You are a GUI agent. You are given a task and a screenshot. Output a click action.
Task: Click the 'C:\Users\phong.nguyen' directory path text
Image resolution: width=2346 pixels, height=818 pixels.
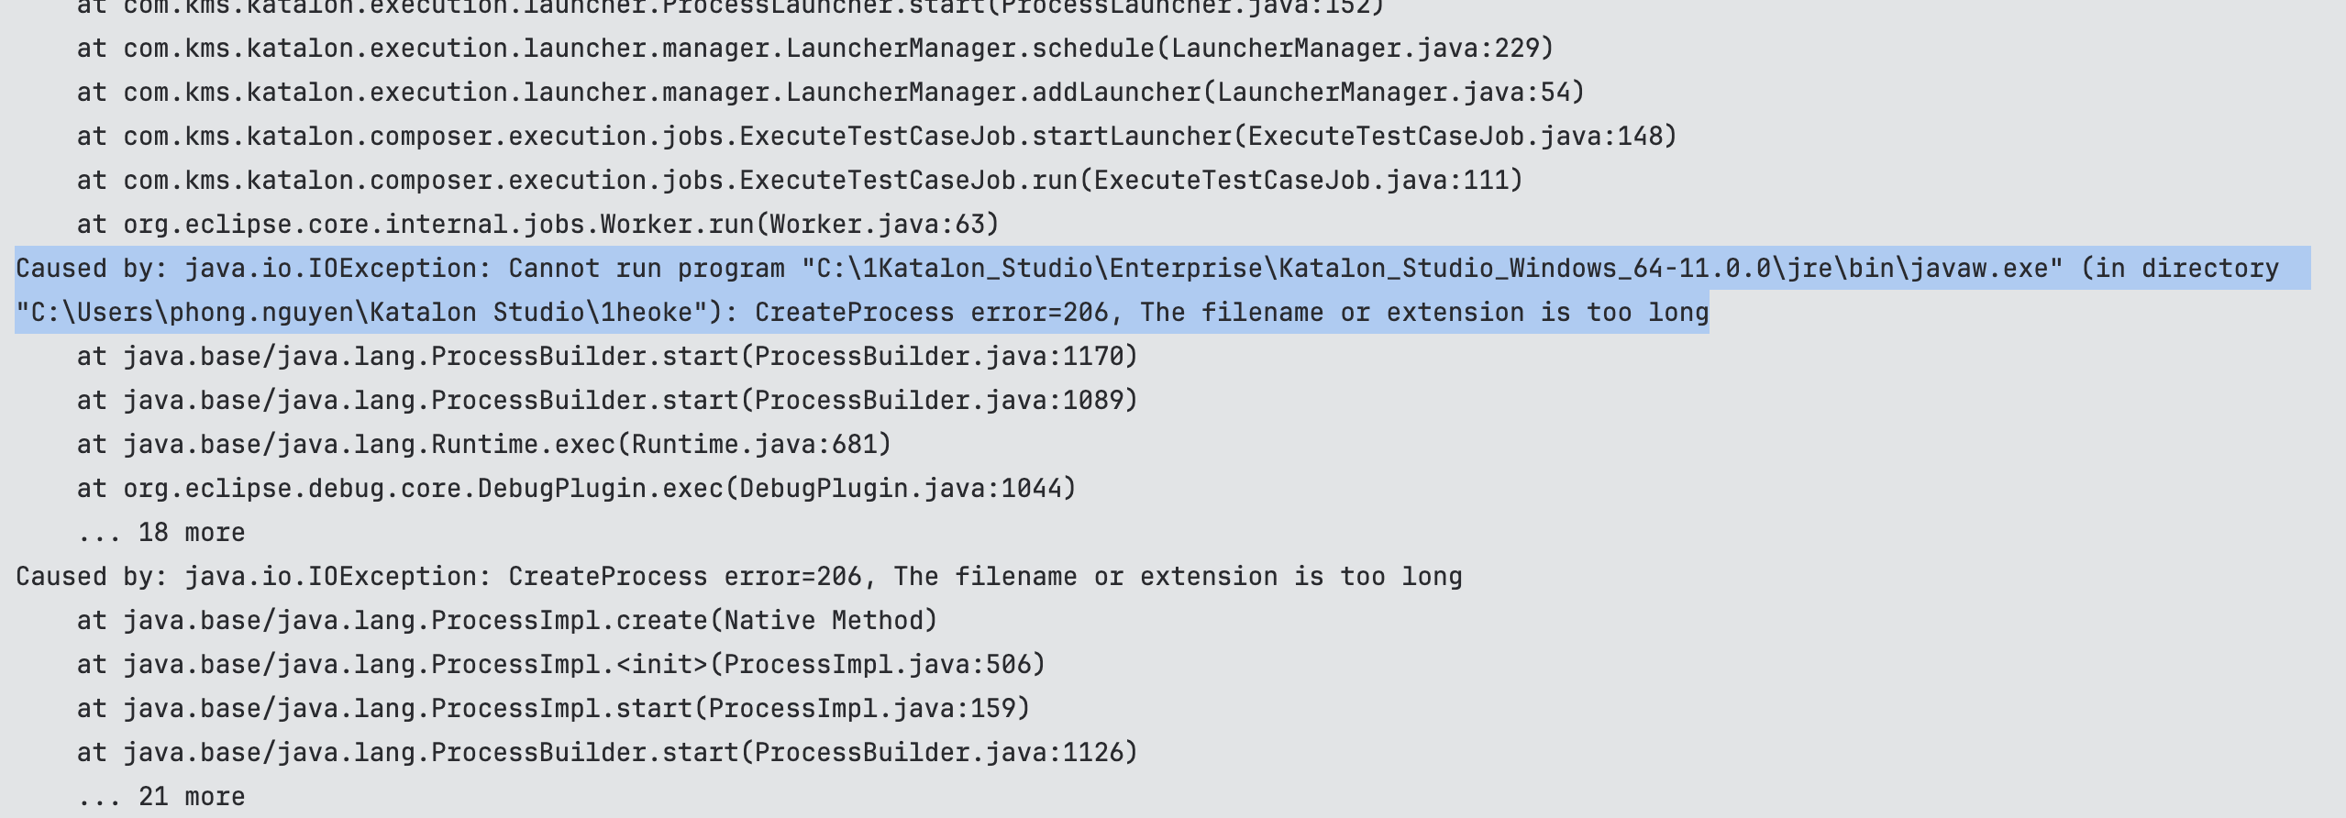(193, 312)
